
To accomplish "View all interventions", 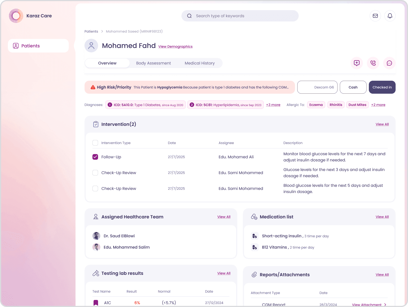I will point(382,124).
